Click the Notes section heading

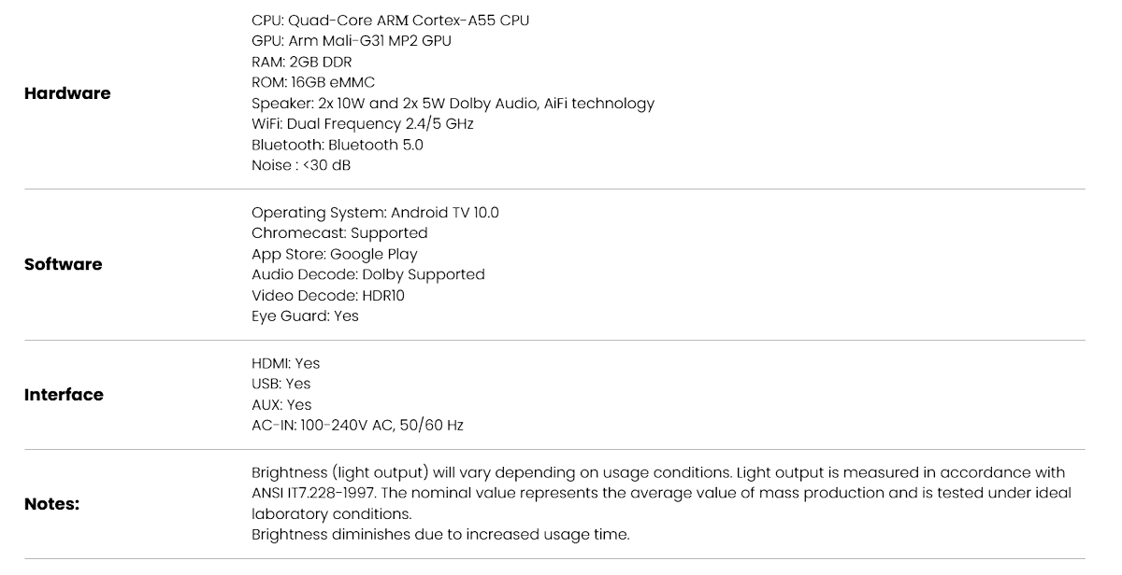click(x=51, y=504)
